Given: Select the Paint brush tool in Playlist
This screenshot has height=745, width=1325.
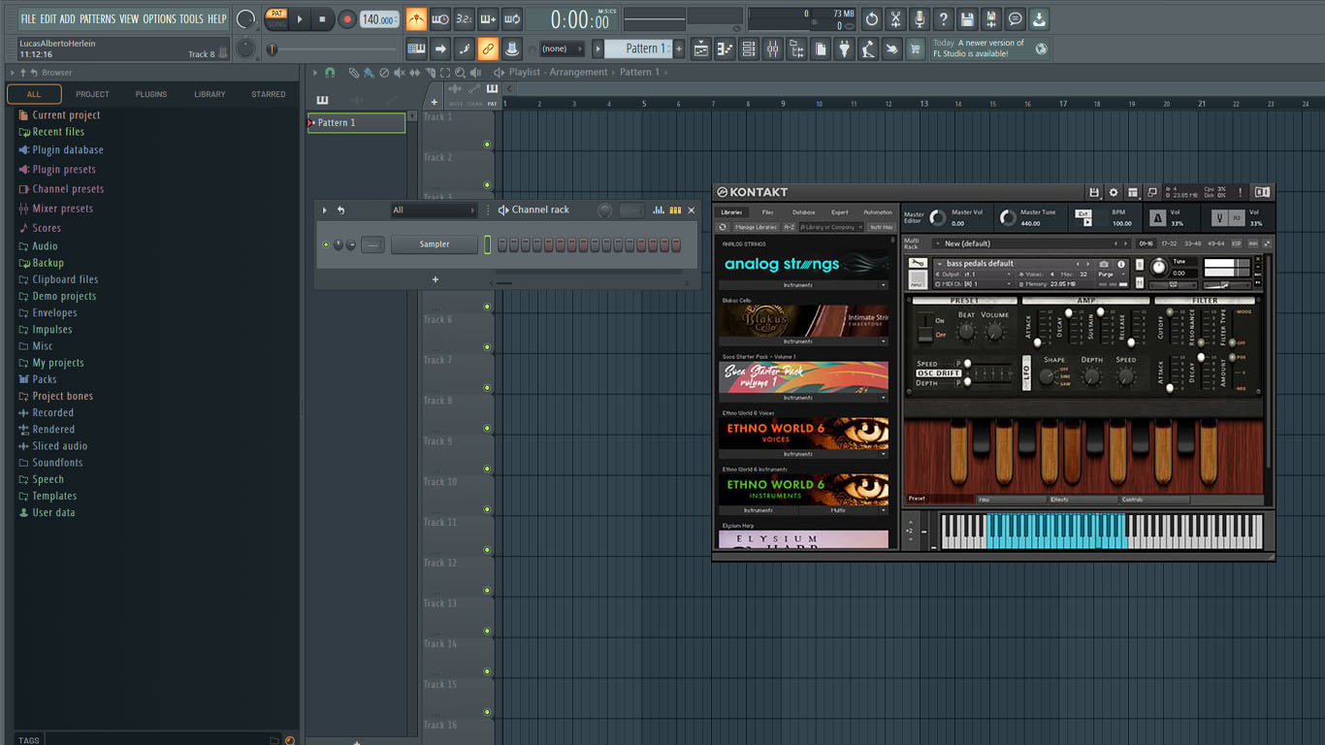Looking at the screenshot, I should pos(369,73).
